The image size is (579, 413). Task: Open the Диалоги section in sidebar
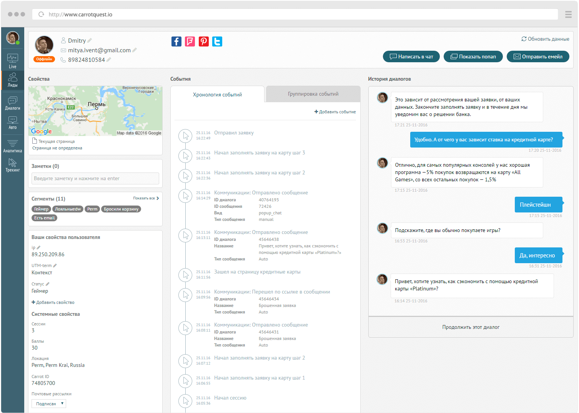[x=12, y=103]
